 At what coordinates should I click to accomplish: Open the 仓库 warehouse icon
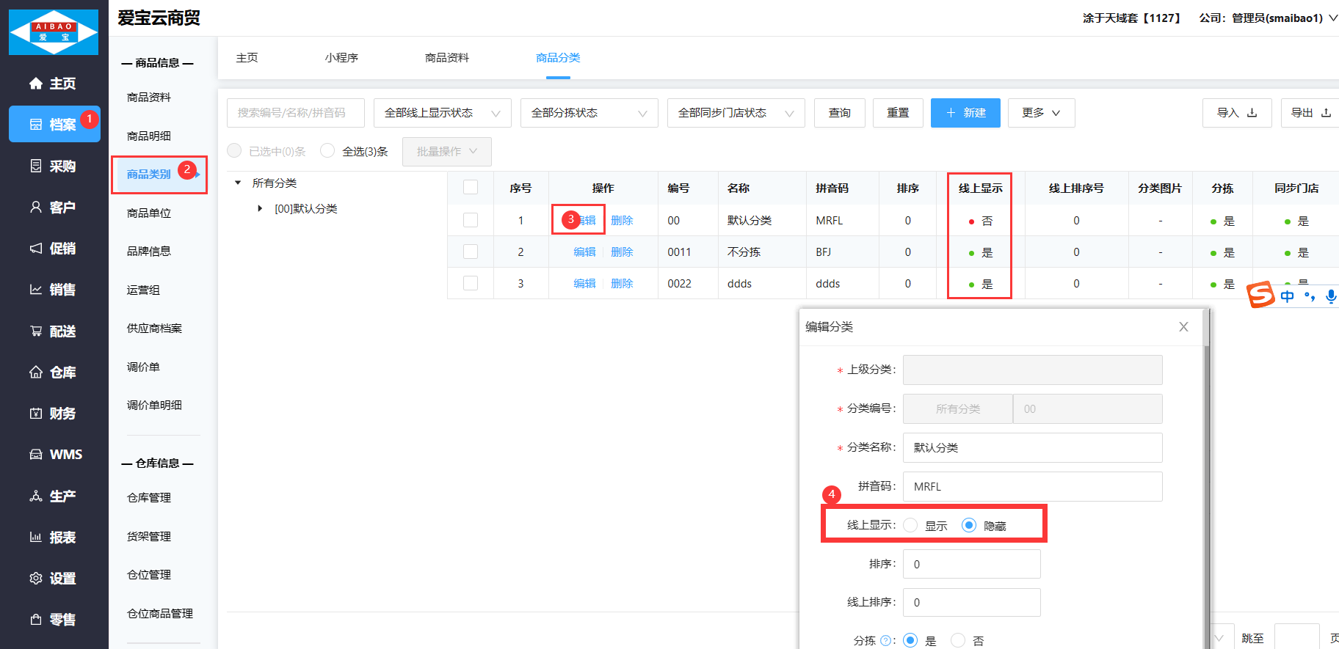point(36,372)
